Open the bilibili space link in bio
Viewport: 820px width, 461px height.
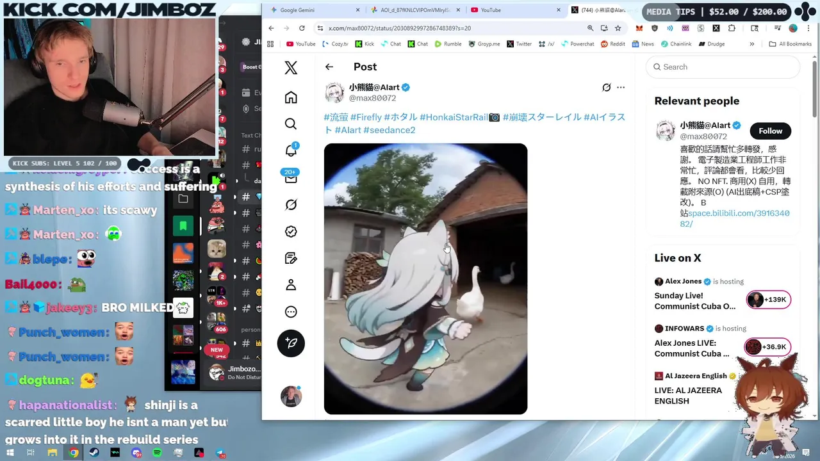point(735,218)
